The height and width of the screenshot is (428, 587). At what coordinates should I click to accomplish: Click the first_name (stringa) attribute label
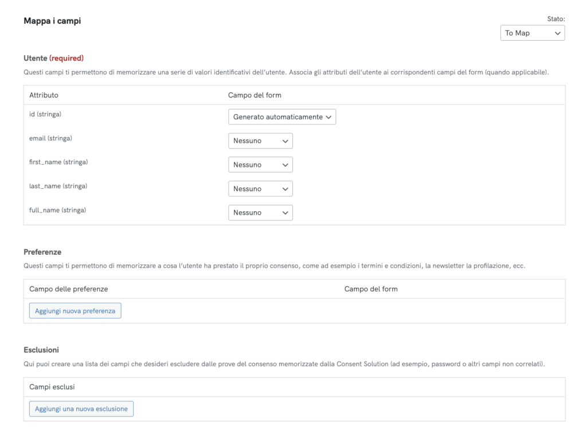click(58, 162)
